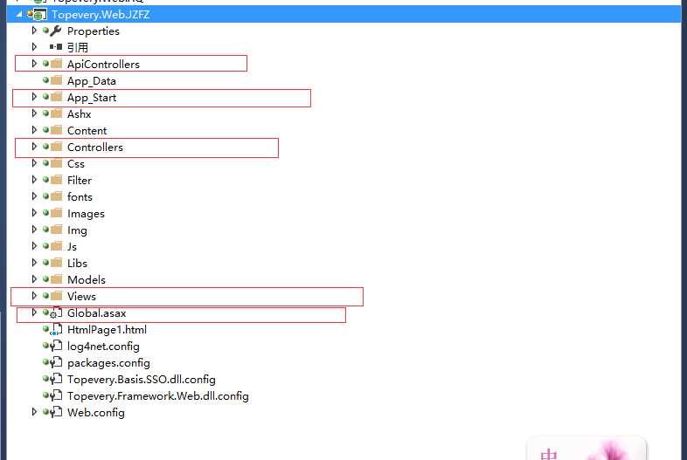Click the Images folder icon
687x460 pixels.
pyautogui.click(x=56, y=213)
